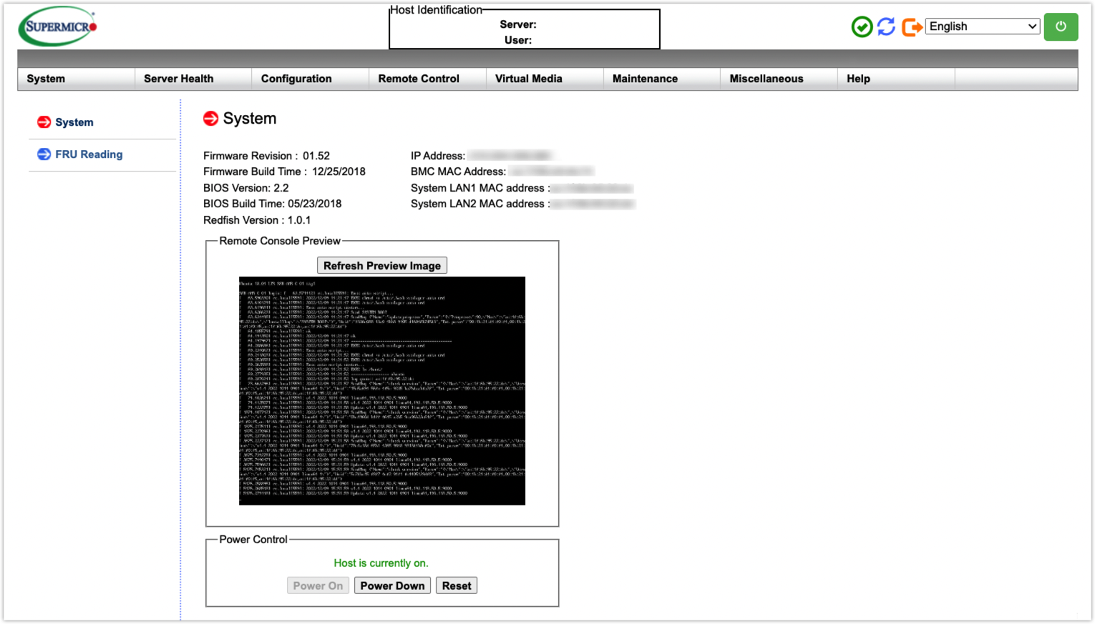Open the Configuration menu

point(296,79)
